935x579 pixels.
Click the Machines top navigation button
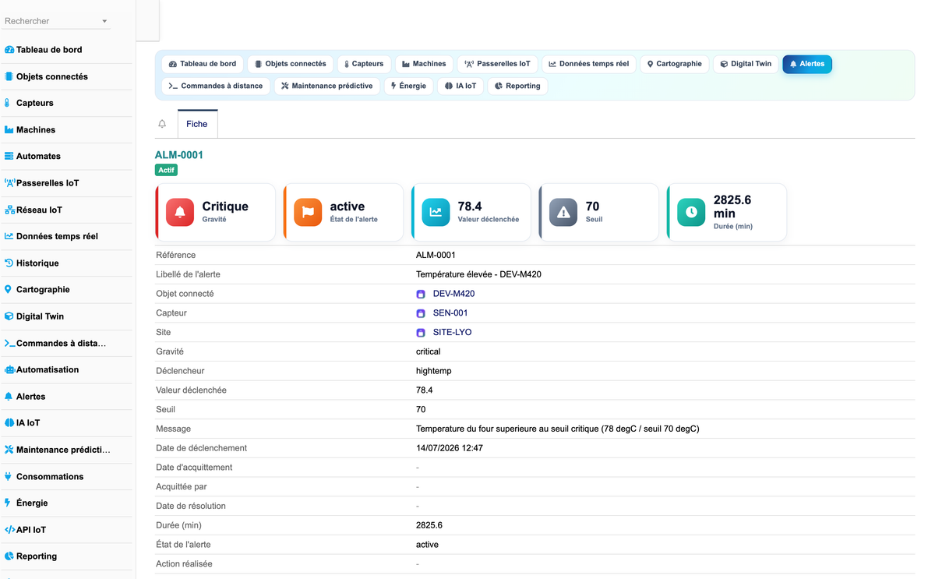(x=424, y=64)
